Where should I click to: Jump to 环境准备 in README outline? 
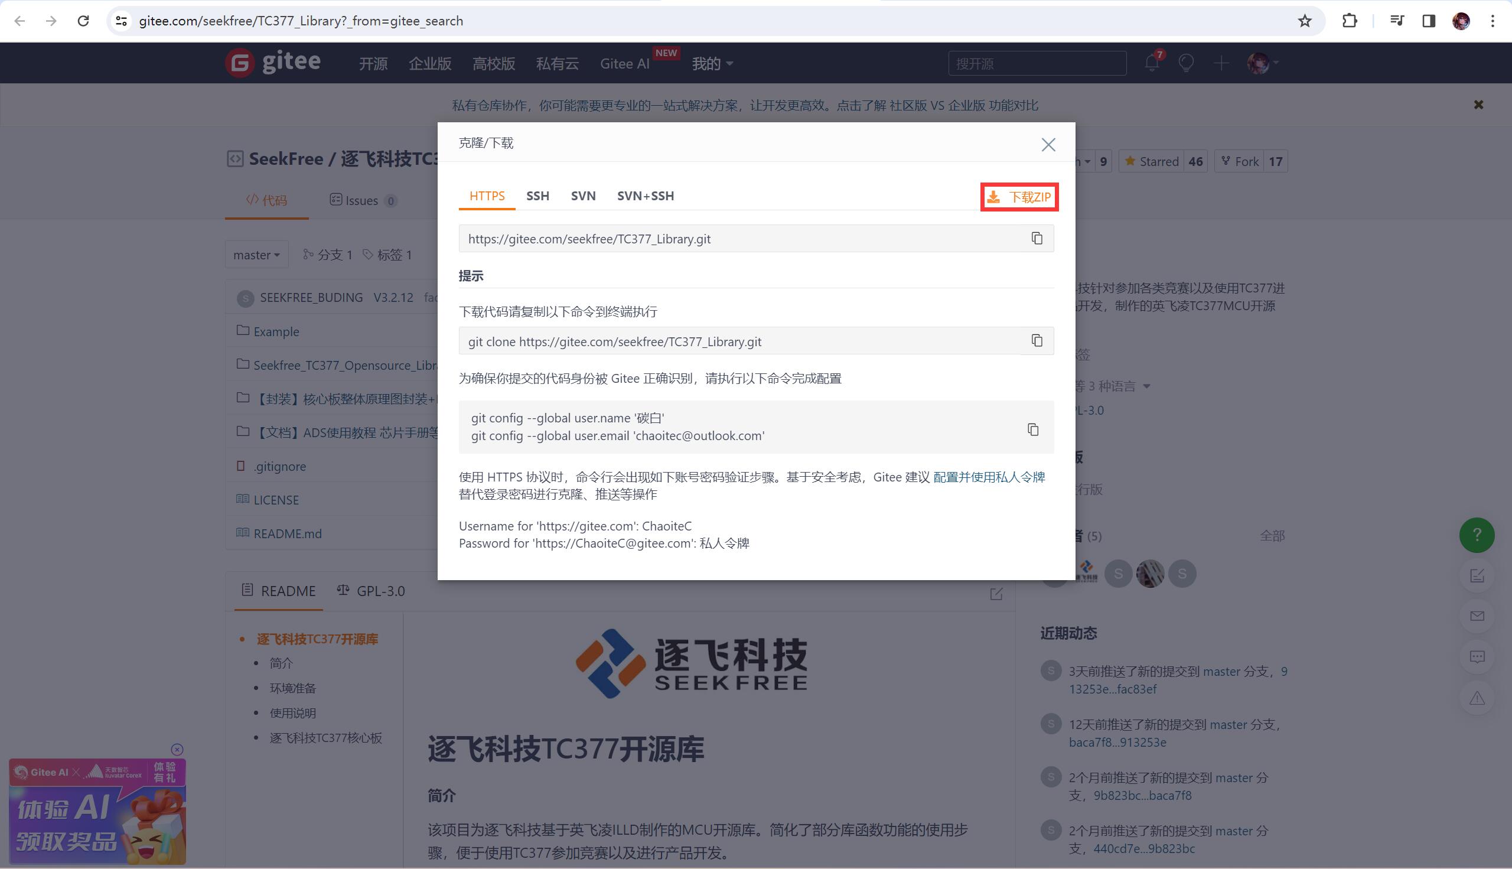pos(292,688)
